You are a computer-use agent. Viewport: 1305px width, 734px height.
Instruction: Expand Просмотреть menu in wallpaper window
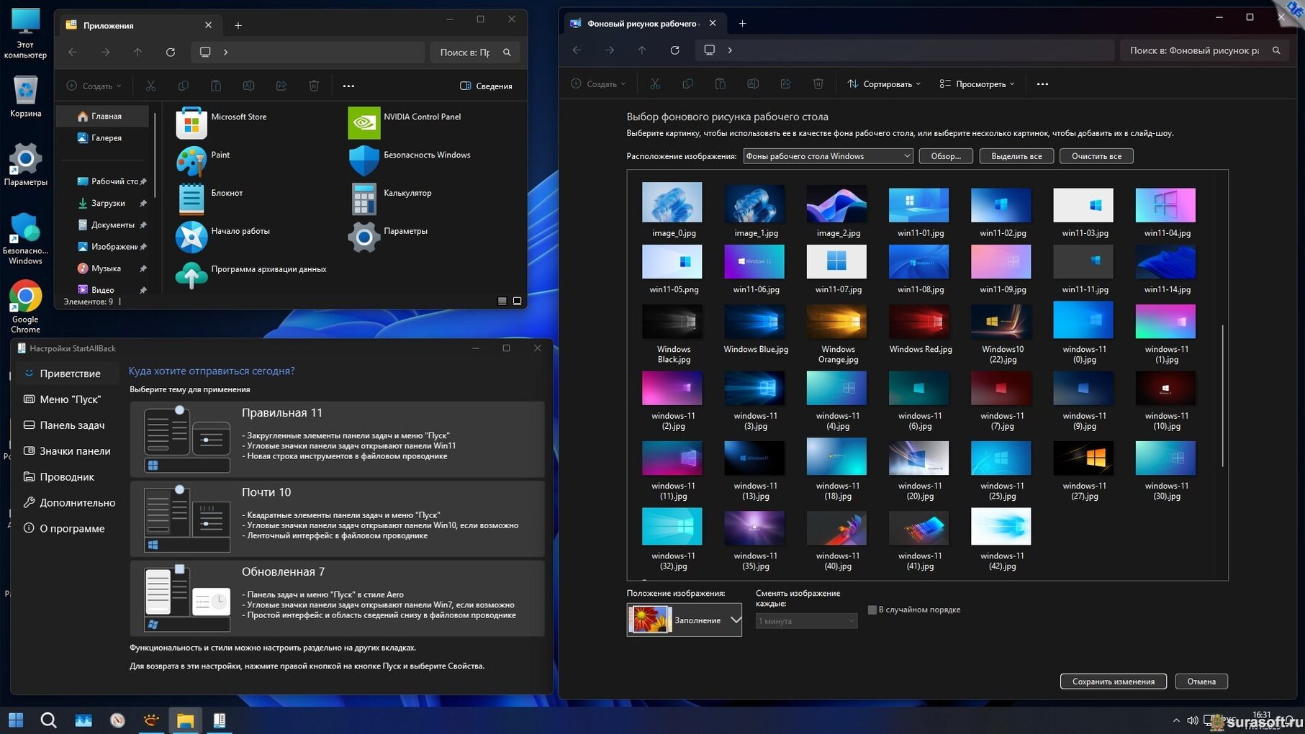click(977, 84)
